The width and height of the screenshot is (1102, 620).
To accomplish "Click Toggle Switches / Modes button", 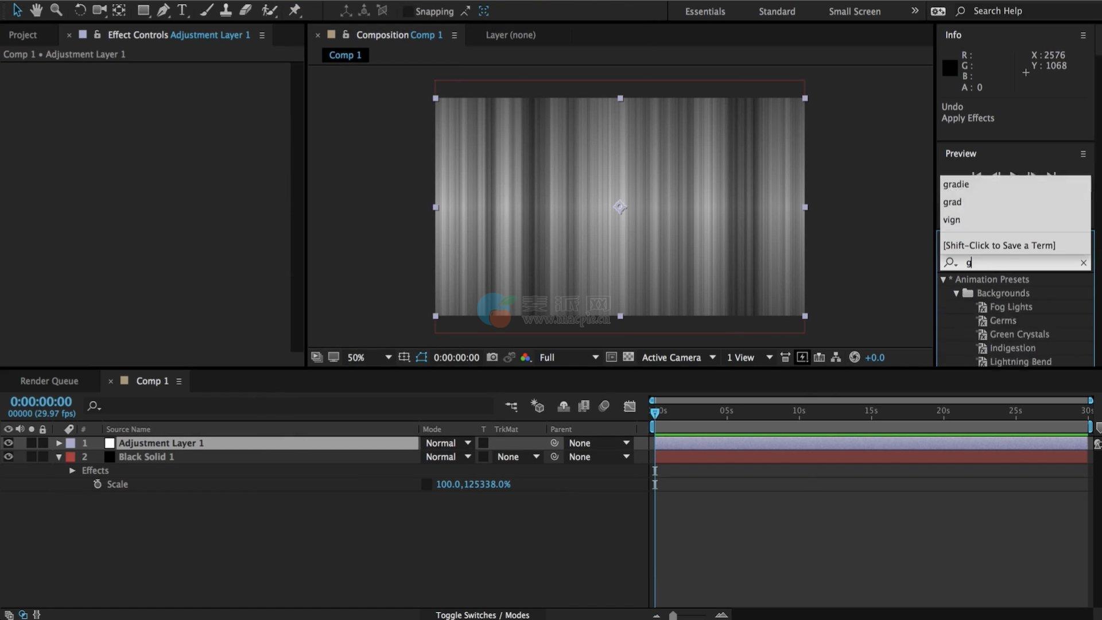I will click(482, 614).
